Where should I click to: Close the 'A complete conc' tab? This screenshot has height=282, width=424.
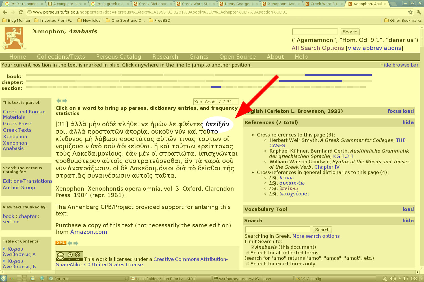pos(85,4)
